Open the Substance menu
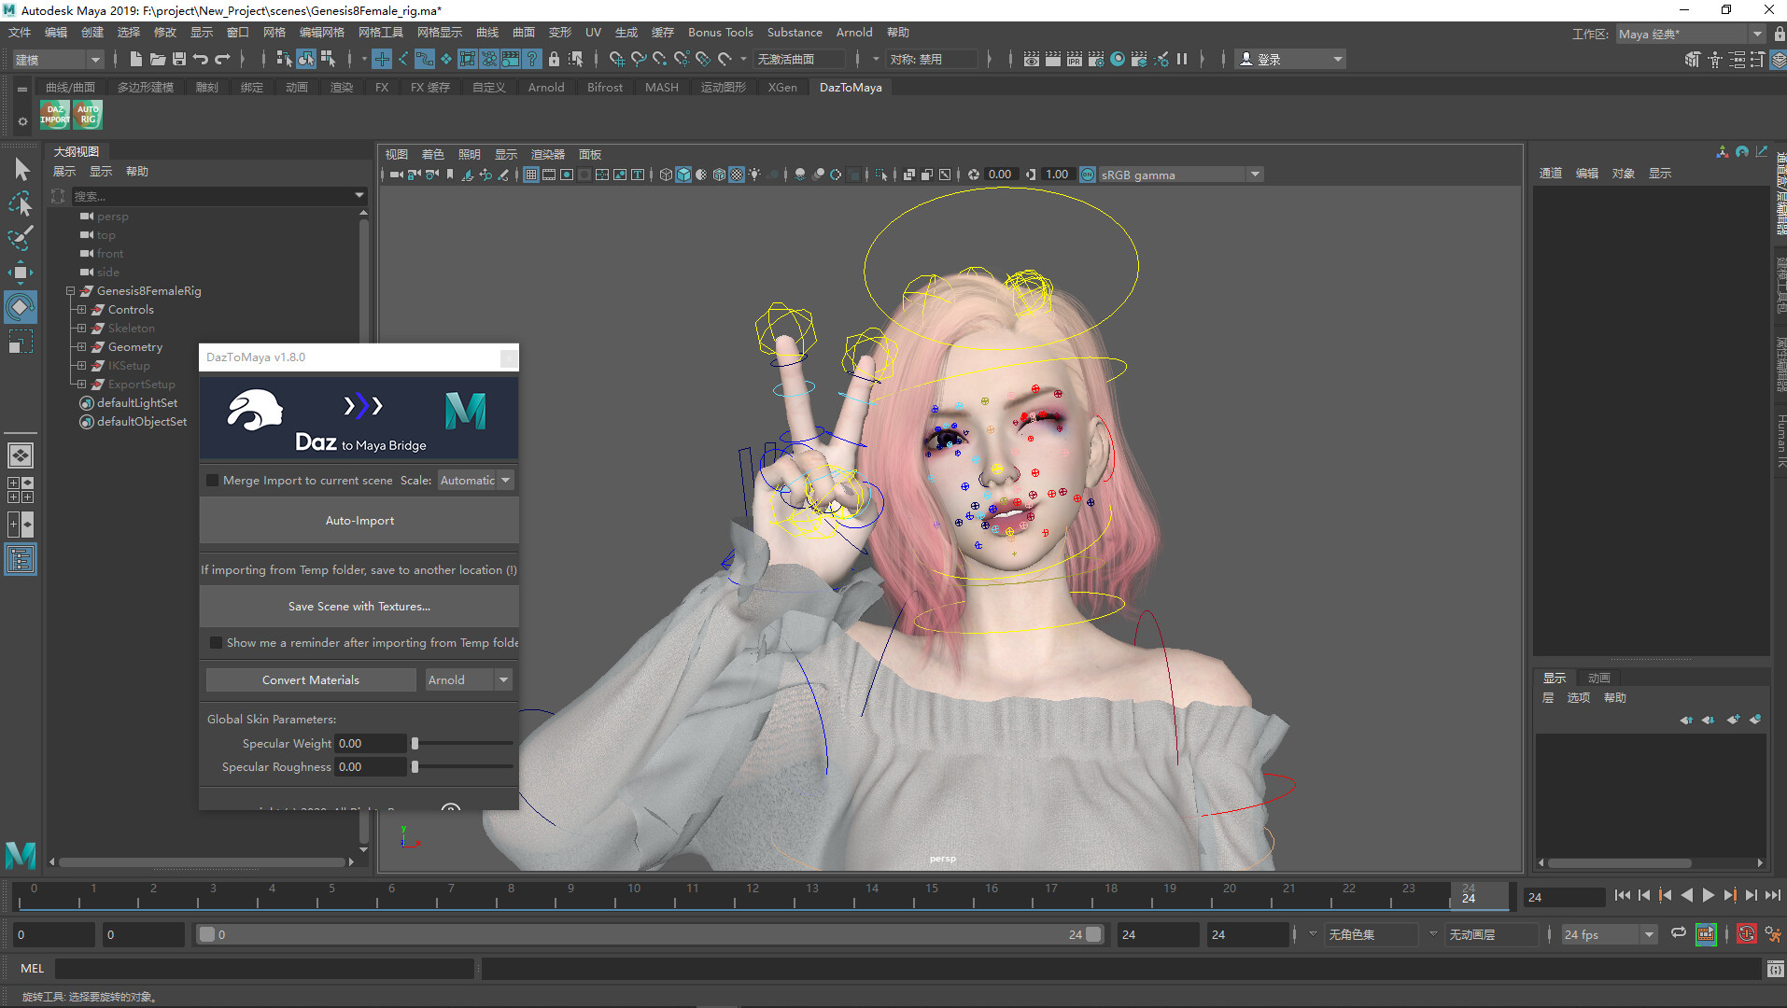The image size is (1787, 1008). click(x=795, y=33)
